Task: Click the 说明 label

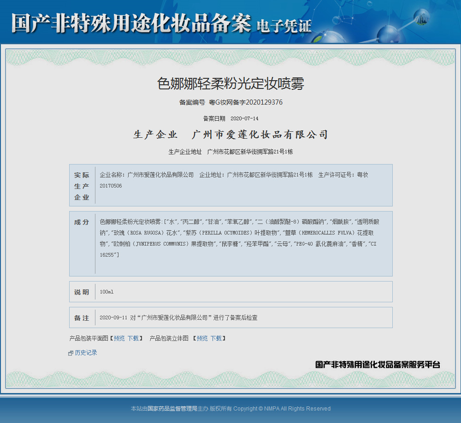Action: click(82, 292)
